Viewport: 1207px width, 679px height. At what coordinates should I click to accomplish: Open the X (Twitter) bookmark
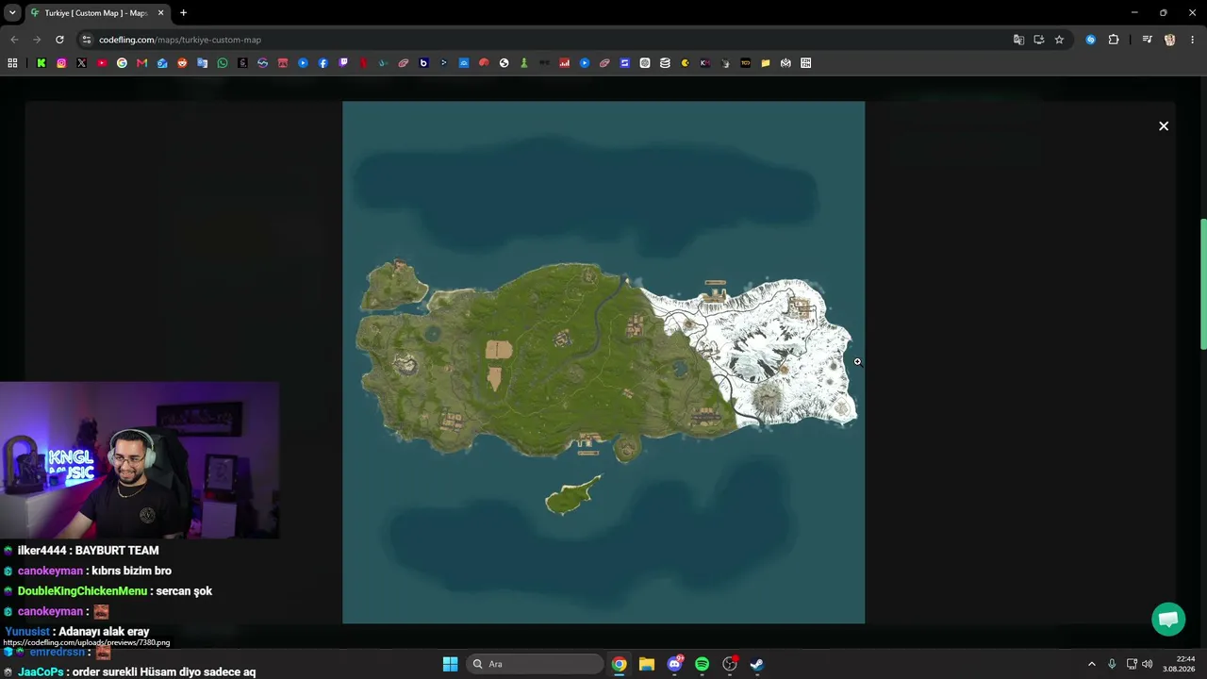(x=82, y=63)
